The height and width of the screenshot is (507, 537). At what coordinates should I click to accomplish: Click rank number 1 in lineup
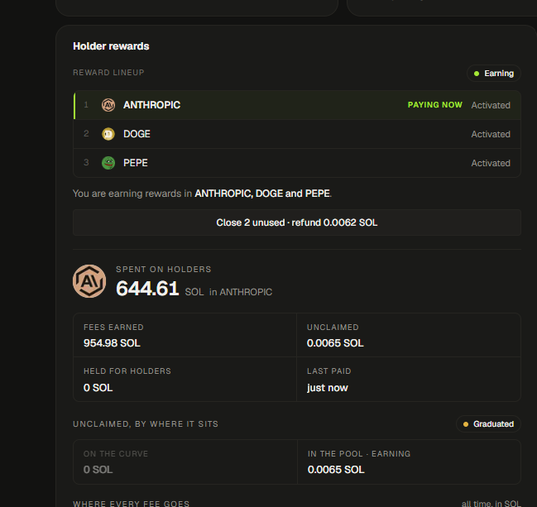point(86,105)
